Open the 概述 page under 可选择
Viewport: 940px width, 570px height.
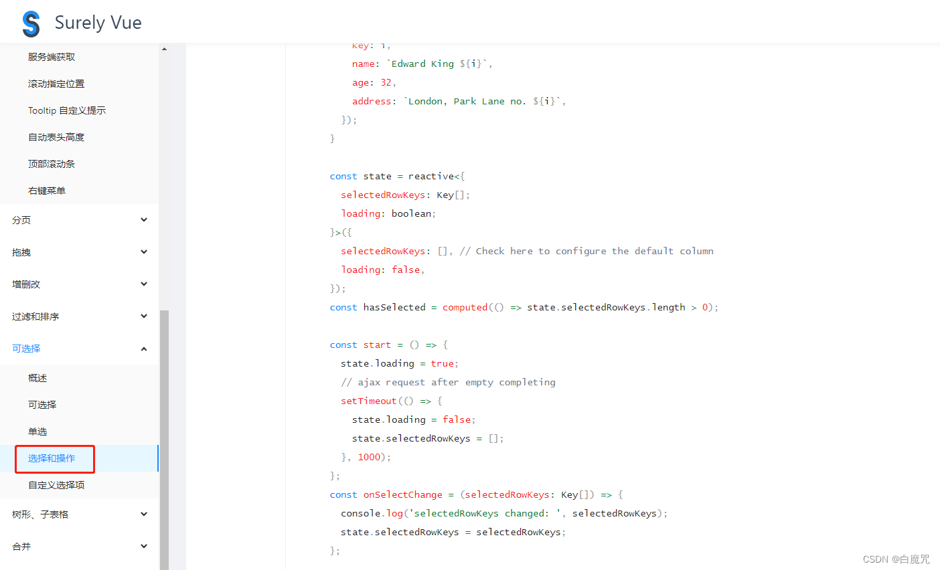pyautogui.click(x=37, y=378)
